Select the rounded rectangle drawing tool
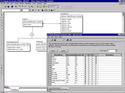The width and height of the screenshot is (125, 93). pyautogui.click(x=2, y=60)
